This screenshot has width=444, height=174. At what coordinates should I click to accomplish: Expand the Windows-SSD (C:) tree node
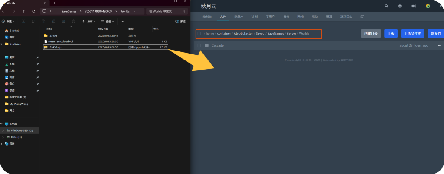point(3,130)
